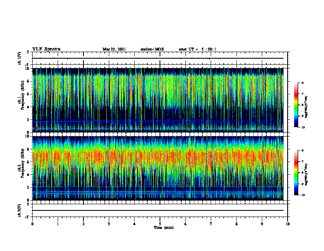Click the '2' tick on the time axis

(83, 224)
